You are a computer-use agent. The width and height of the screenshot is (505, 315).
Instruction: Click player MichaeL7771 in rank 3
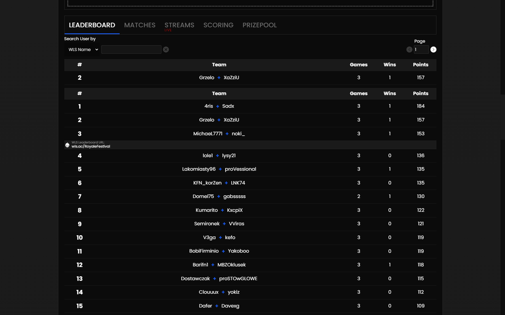pyautogui.click(x=208, y=134)
